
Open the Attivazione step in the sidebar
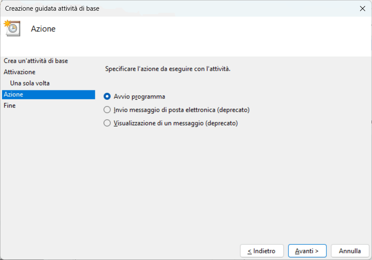coord(20,72)
